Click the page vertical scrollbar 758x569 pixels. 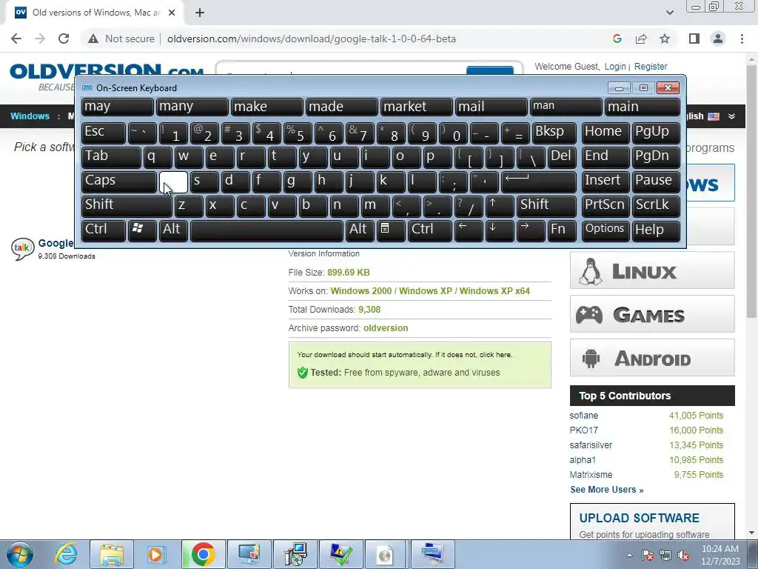751,191
